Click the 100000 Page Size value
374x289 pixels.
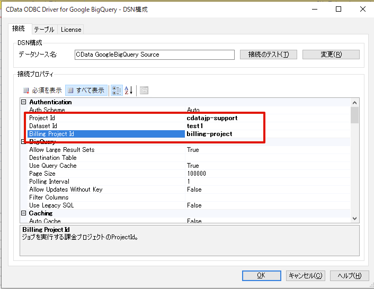[x=268, y=174]
